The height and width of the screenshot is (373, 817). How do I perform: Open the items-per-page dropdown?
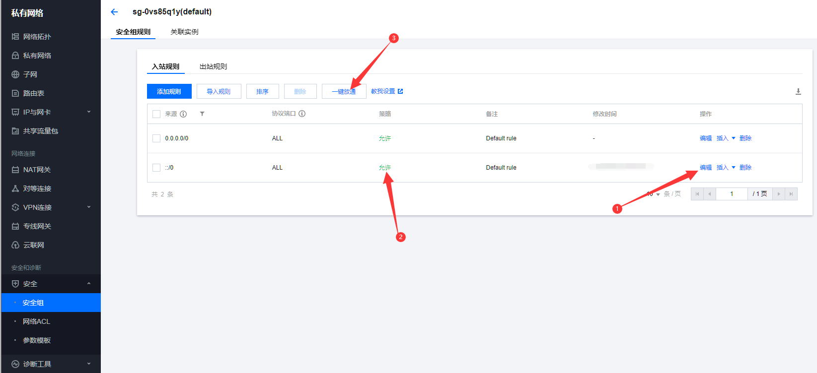pos(654,194)
